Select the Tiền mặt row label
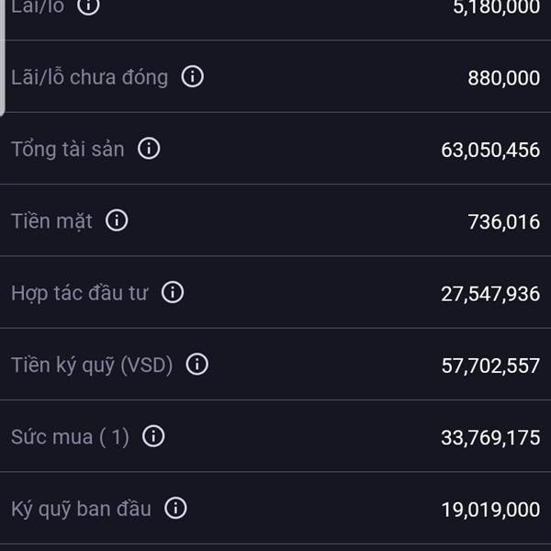The width and height of the screenshot is (551, 551). point(51,221)
